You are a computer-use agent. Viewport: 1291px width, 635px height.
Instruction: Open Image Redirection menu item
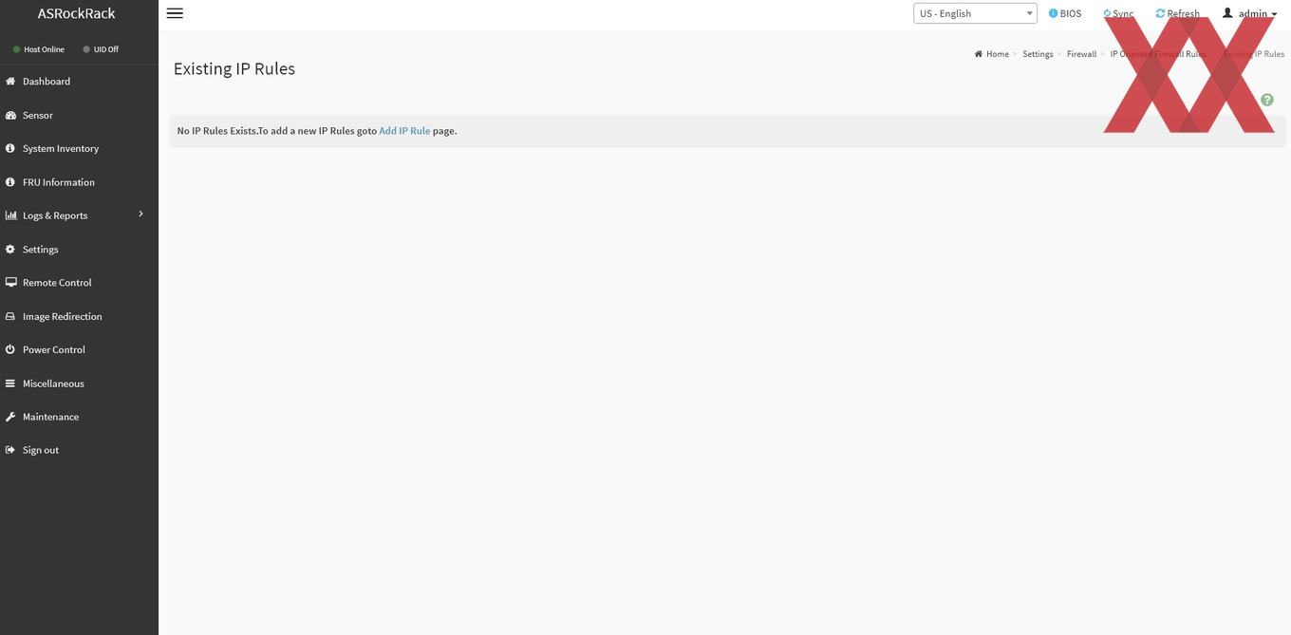pyautogui.click(x=63, y=316)
